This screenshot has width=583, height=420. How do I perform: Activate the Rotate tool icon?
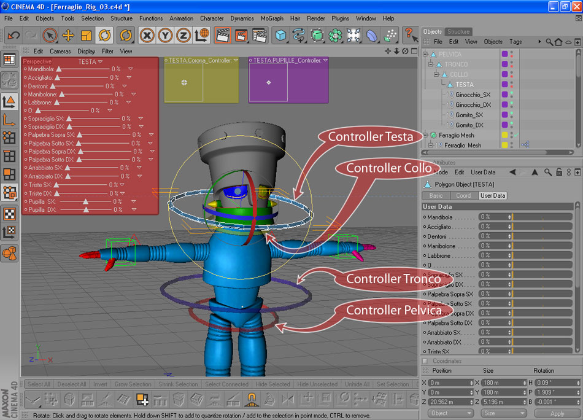[x=104, y=36]
